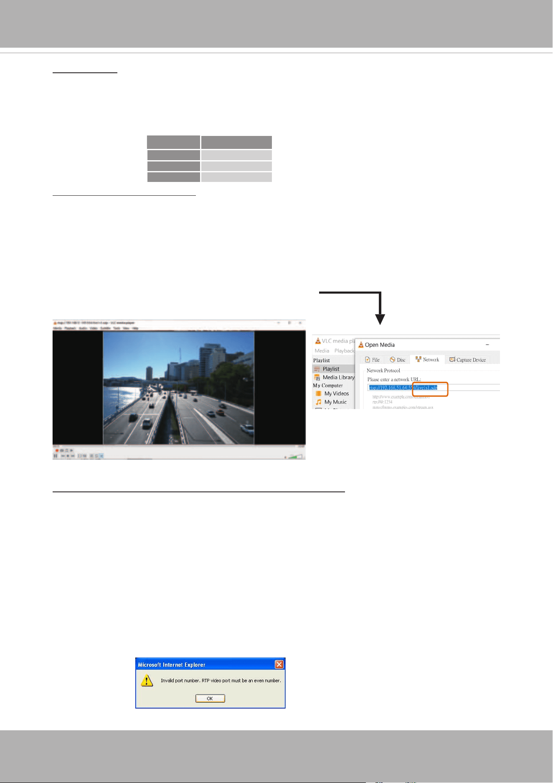Open the Audio menu in VLC
Screen dimensions: 553x783
tap(83, 328)
